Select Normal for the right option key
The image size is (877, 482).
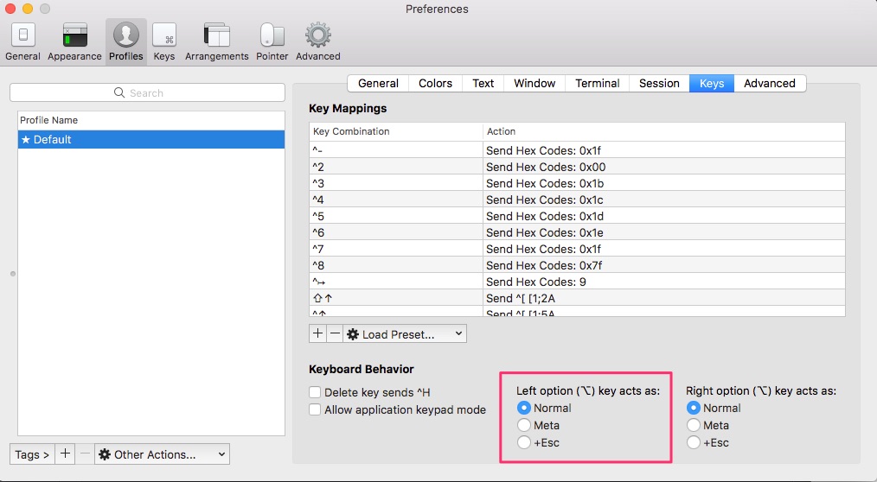[693, 408]
